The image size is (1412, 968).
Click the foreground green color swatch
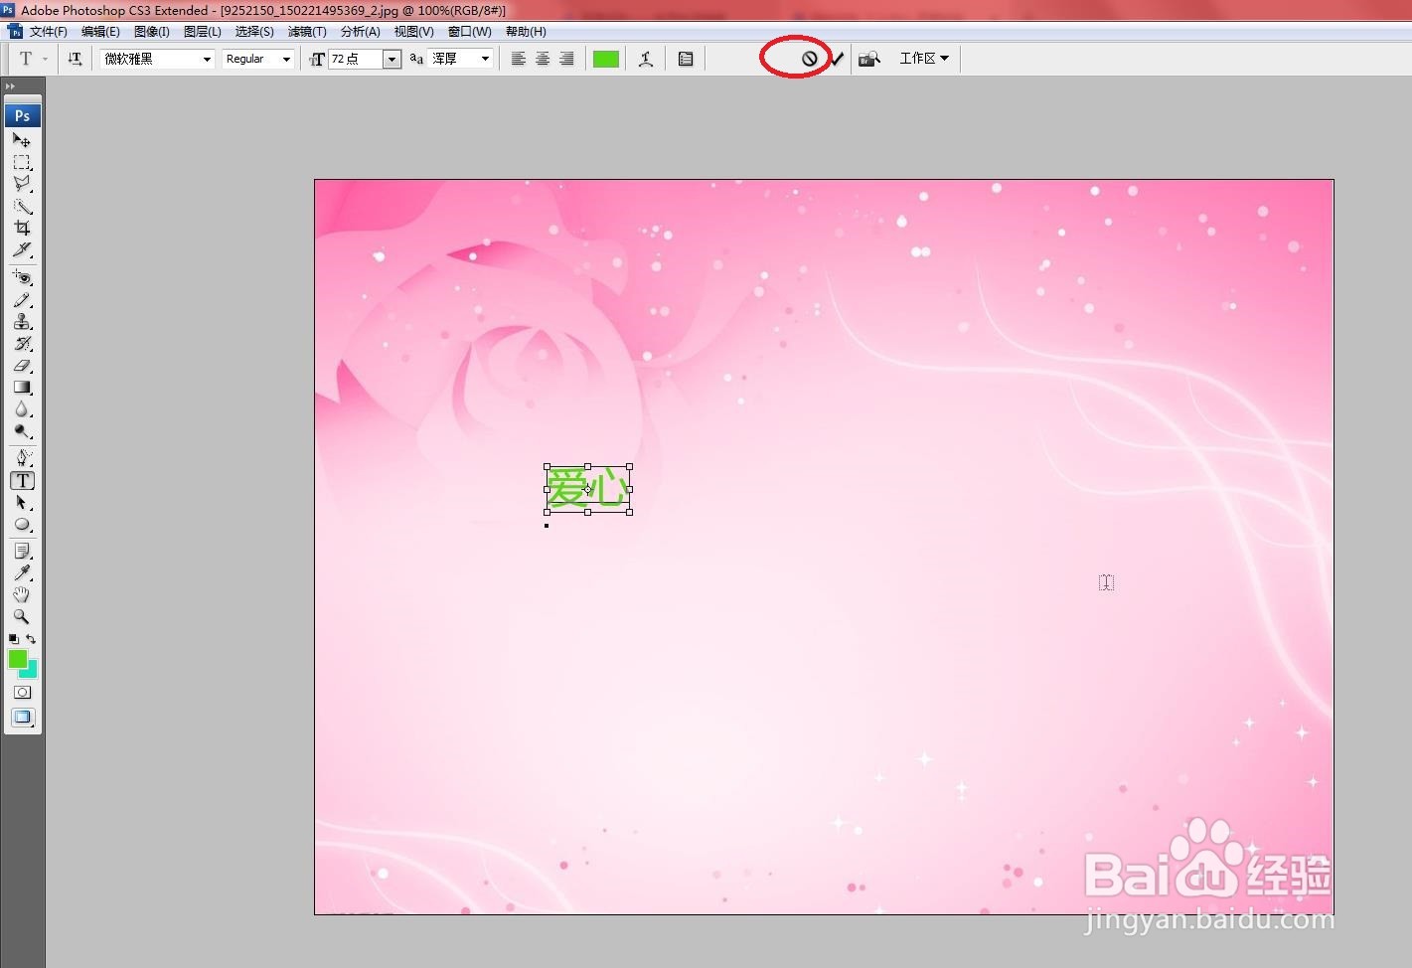tap(16, 657)
